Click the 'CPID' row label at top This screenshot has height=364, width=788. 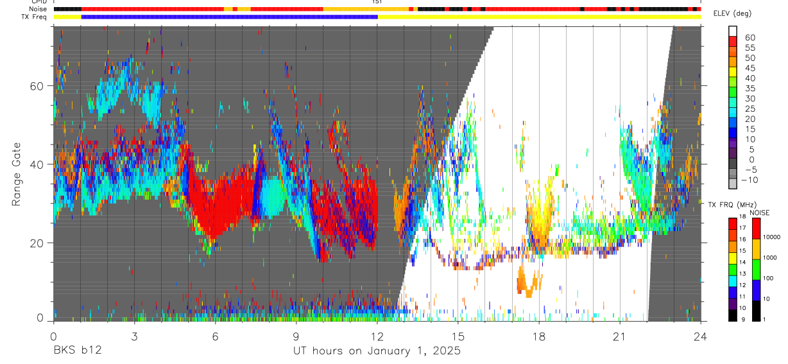(39, 2)
